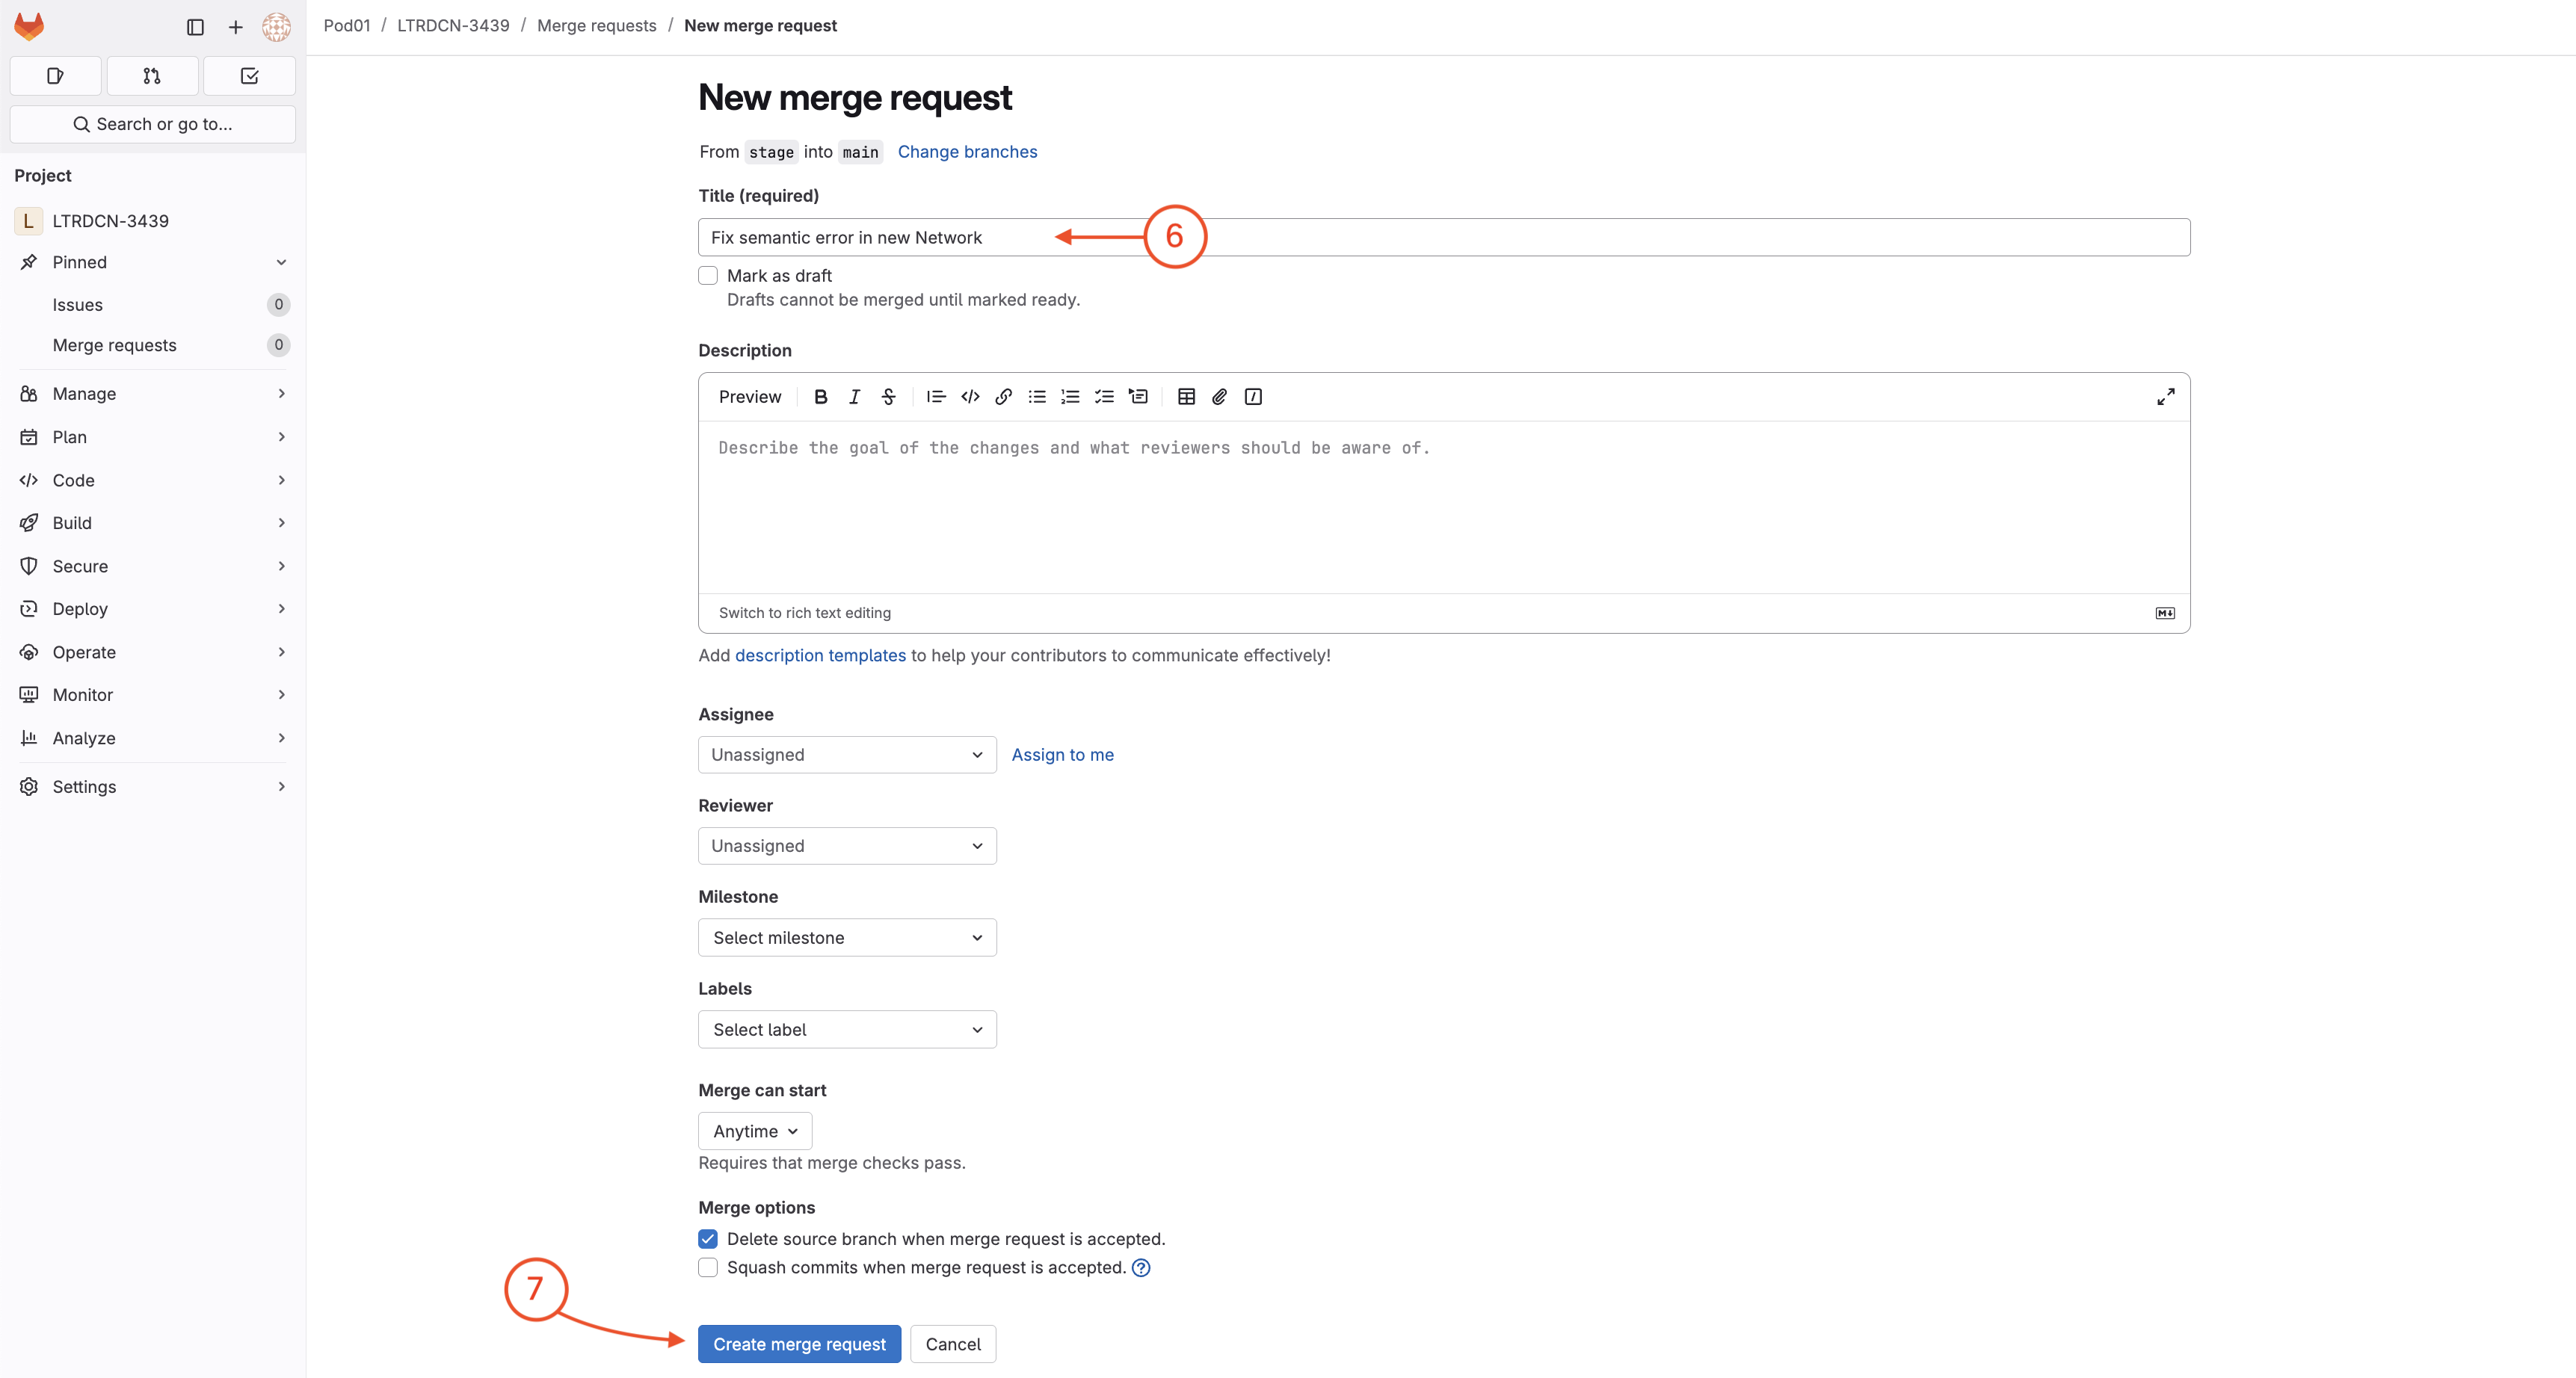Expand the Monitor sidebar menu
The width and height of the screenshot is (2576, 1378).
pos(152,695)
